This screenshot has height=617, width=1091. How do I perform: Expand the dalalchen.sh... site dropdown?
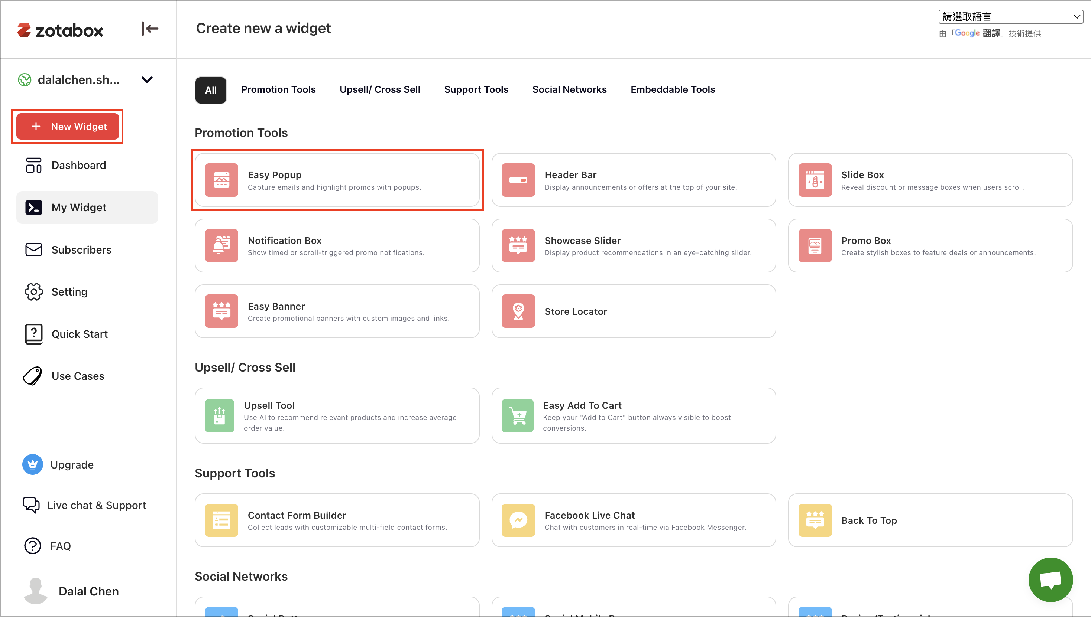[147, 80]
